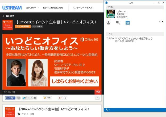Open the 22:00 いつどこオフィス meeting entry
This screenshot has height=117, width=166.
tap(135, 40)
